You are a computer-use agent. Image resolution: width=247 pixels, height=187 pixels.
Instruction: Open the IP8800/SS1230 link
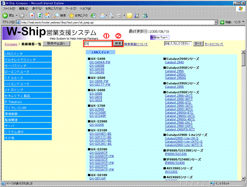pyautogui.click(x=176, y=154)
